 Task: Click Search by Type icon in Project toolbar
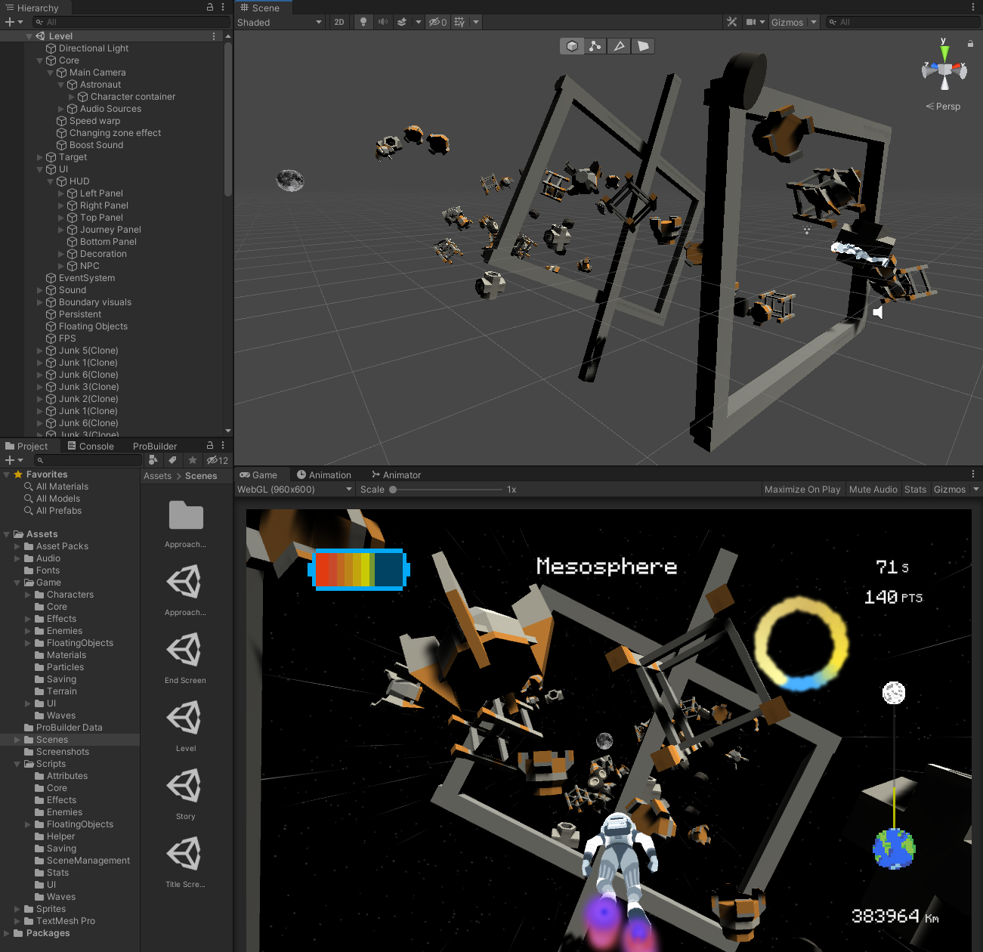(x=153, y=459)
